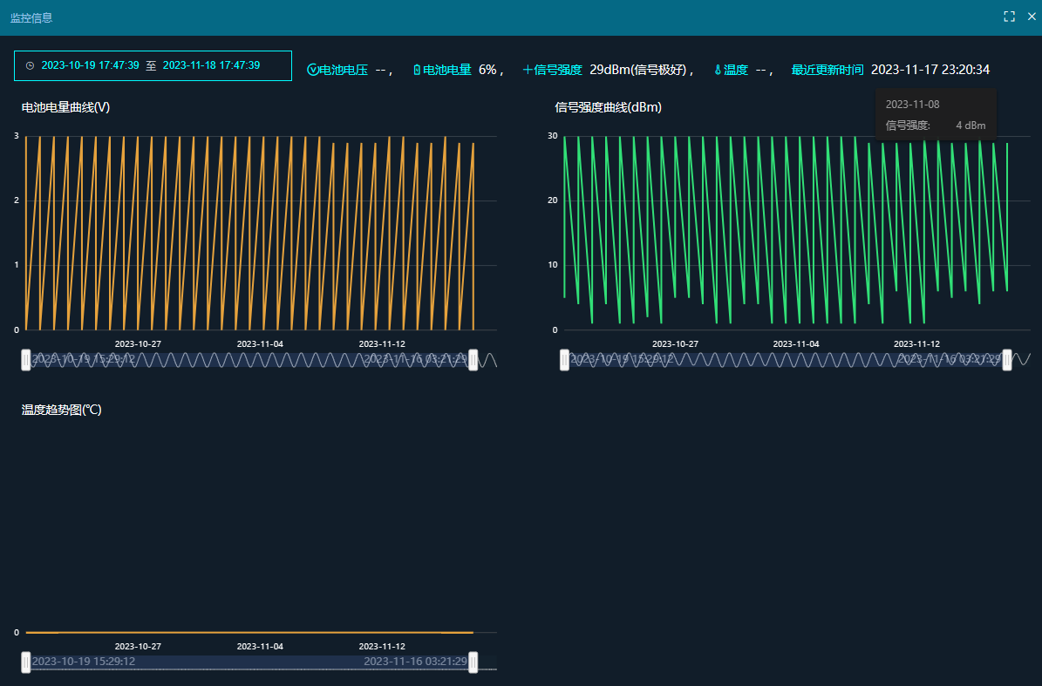Click the clock icon in date range field

pos(30,65)
